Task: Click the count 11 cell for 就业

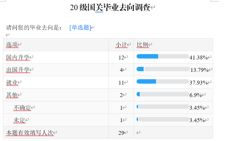Action: pyautogui.click(x=121, y=82)
